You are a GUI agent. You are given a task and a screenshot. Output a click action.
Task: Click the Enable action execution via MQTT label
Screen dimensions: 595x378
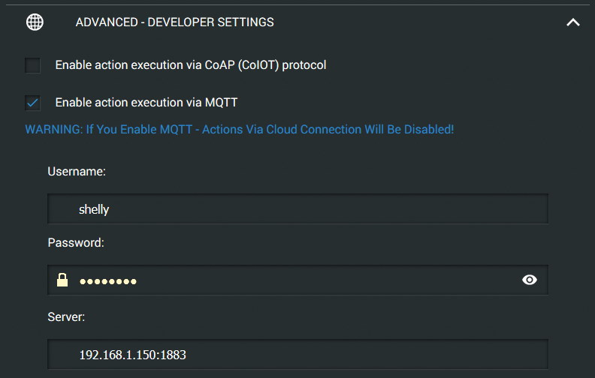click(146, 103)
